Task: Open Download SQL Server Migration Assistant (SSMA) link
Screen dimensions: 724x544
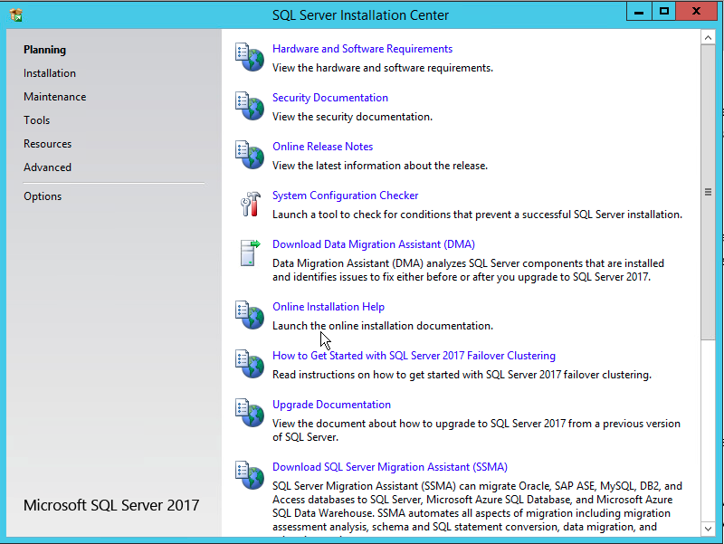Action: [x=389, y=468]
